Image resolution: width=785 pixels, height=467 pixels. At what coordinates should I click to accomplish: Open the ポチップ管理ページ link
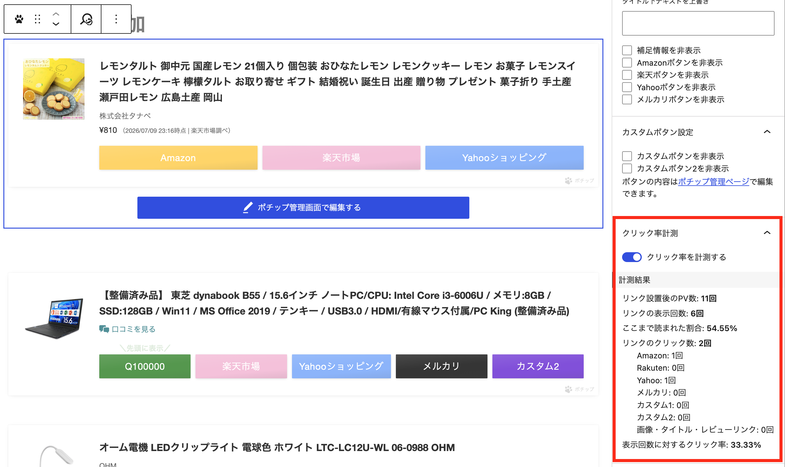click(x=713, y=182)
